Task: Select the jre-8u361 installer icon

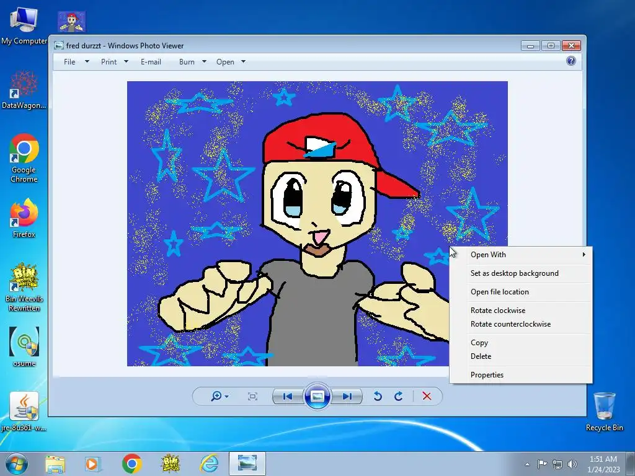Action: (x=24, y=412)
